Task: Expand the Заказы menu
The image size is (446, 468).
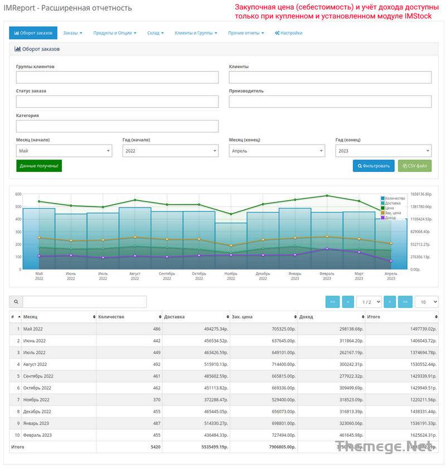Action: pyautogui.click(x=72, y=33)
